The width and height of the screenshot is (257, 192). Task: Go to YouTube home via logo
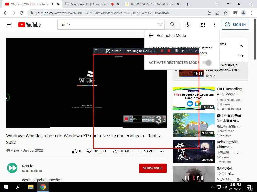coord(29,25)
